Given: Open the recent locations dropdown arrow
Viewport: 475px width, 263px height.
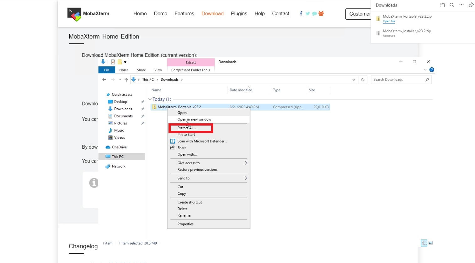Looking at the screenshot, I should 120,80.
